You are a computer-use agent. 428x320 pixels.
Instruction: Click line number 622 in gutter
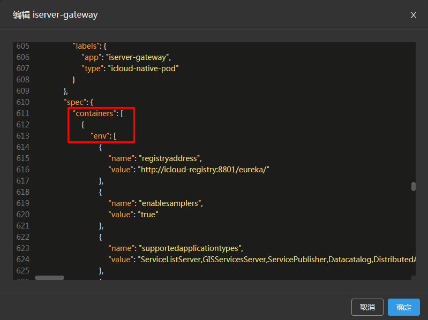click(x=22, y=237)
